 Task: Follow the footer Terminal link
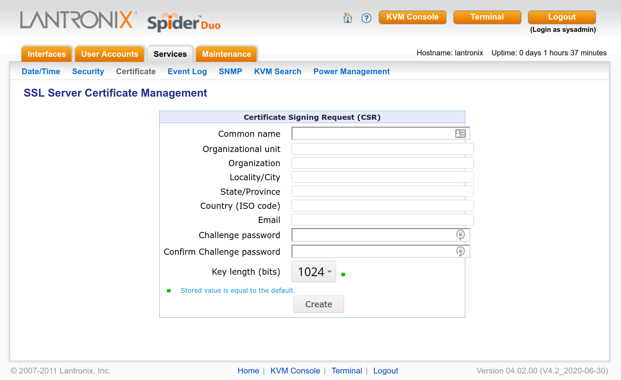(347, 371)
